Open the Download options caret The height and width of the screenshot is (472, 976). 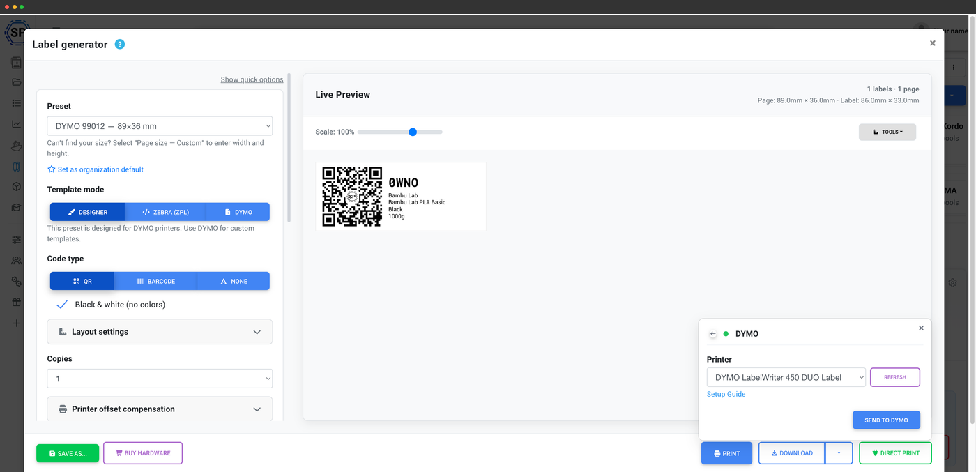(839, 453)
